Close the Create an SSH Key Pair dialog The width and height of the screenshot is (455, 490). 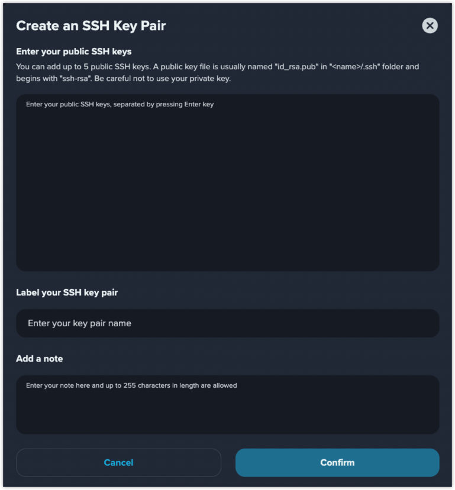pyautogui.click(x=430, y=25)
